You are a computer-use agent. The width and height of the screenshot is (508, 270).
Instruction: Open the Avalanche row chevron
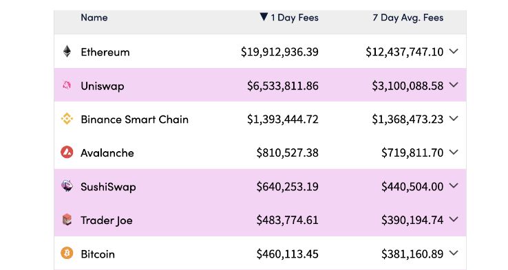pos(454,152)
